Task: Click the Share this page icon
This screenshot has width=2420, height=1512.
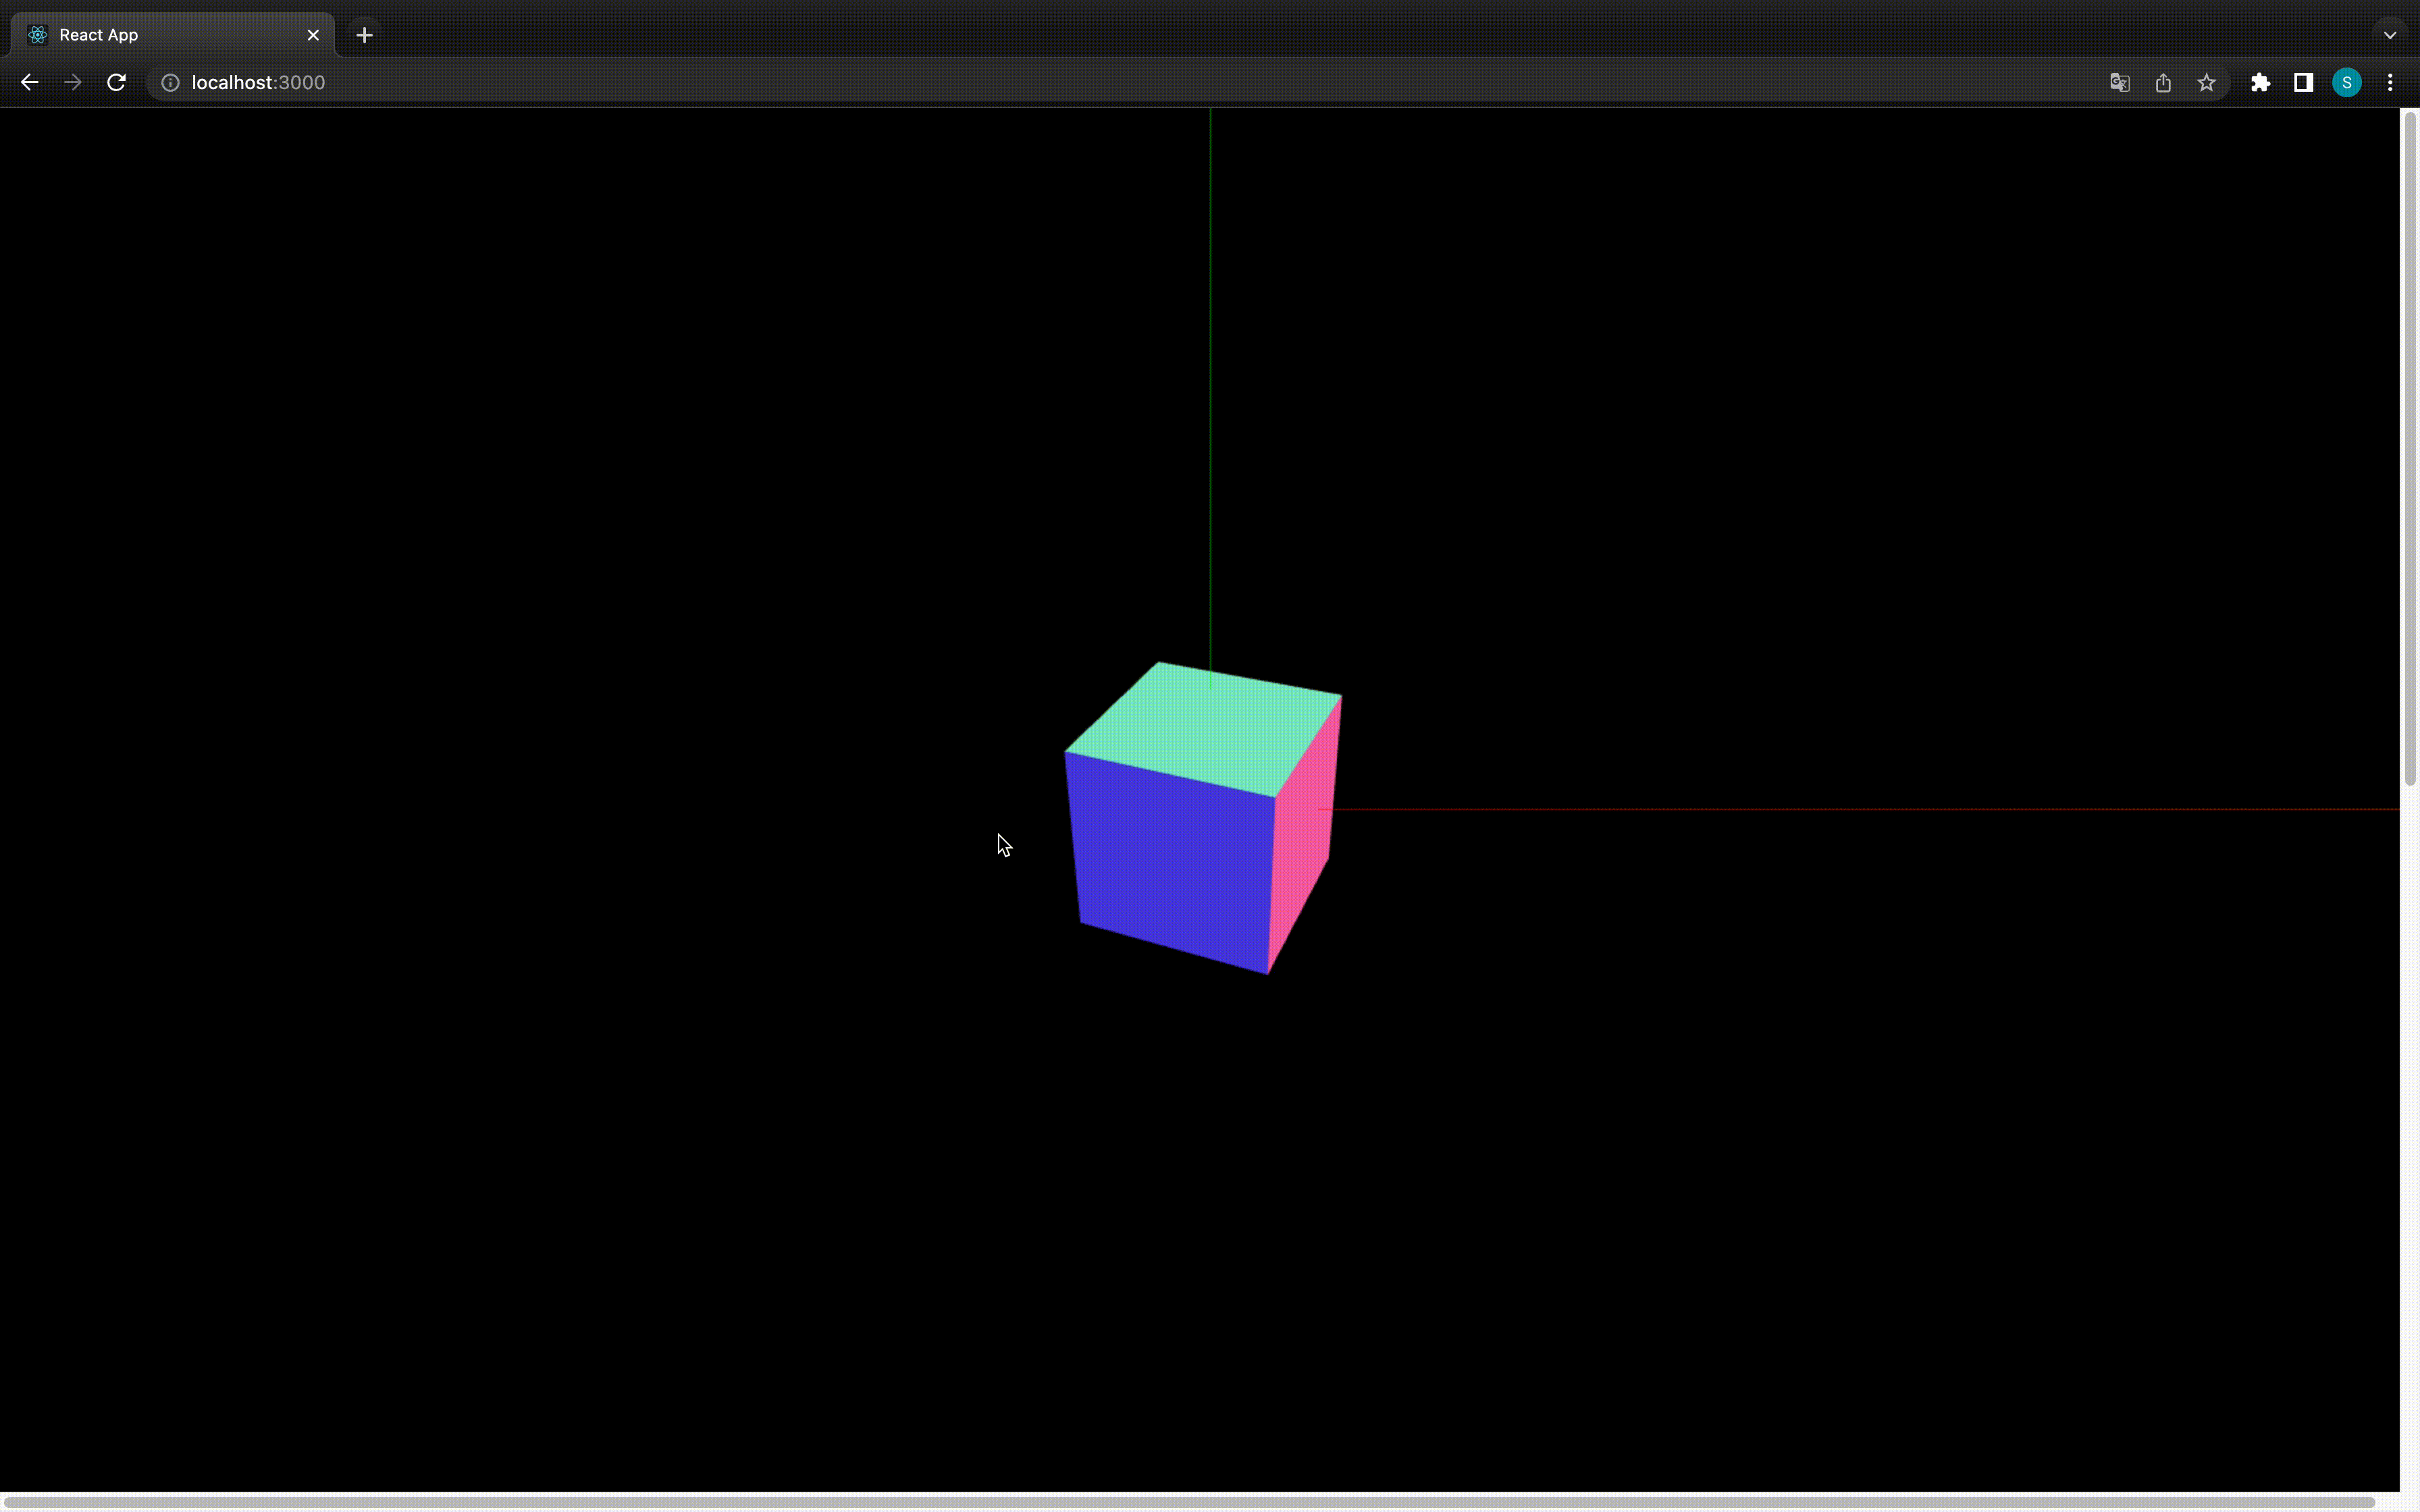Action: click(2162, 82)
